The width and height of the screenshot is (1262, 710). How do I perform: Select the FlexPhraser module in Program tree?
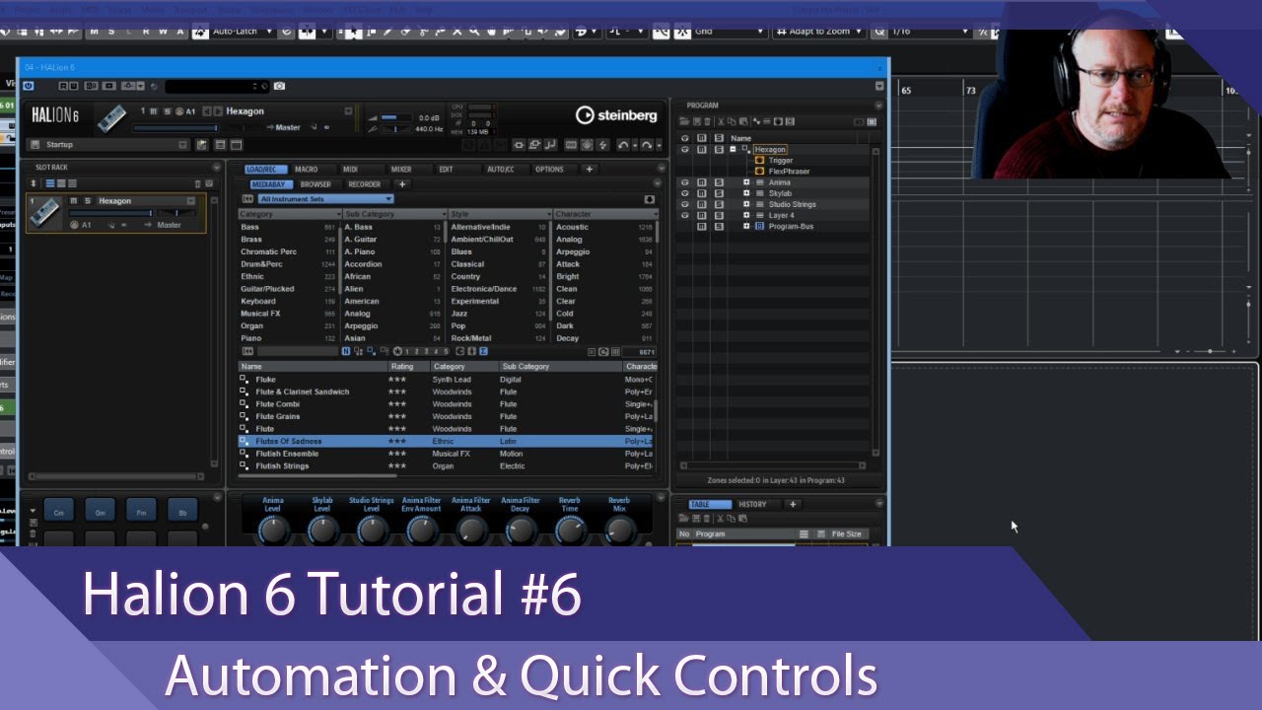[x=789, y=172]
